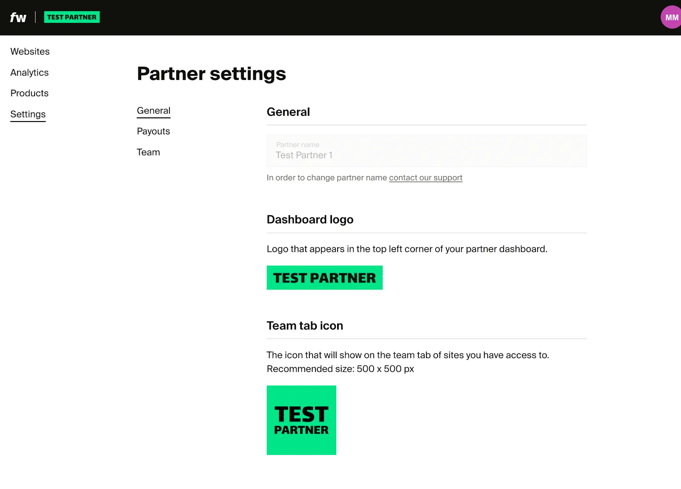Open the Payouts settings tab
The image size is (681, 489).
(153, 131)
